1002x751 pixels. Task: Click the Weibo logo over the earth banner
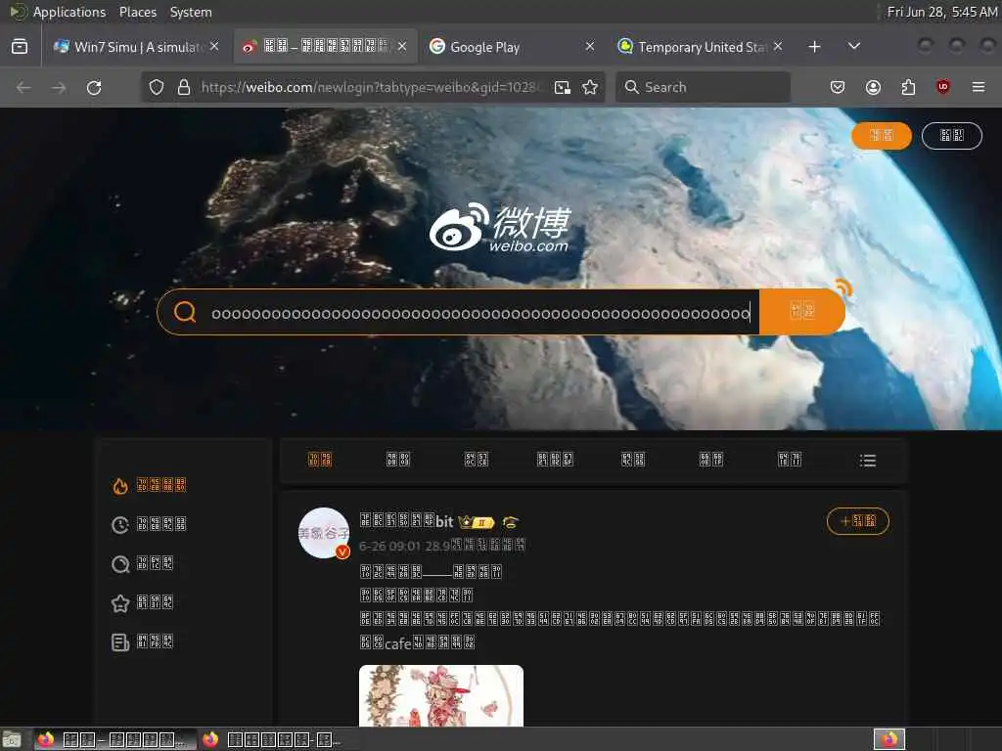tap(500, 228)
